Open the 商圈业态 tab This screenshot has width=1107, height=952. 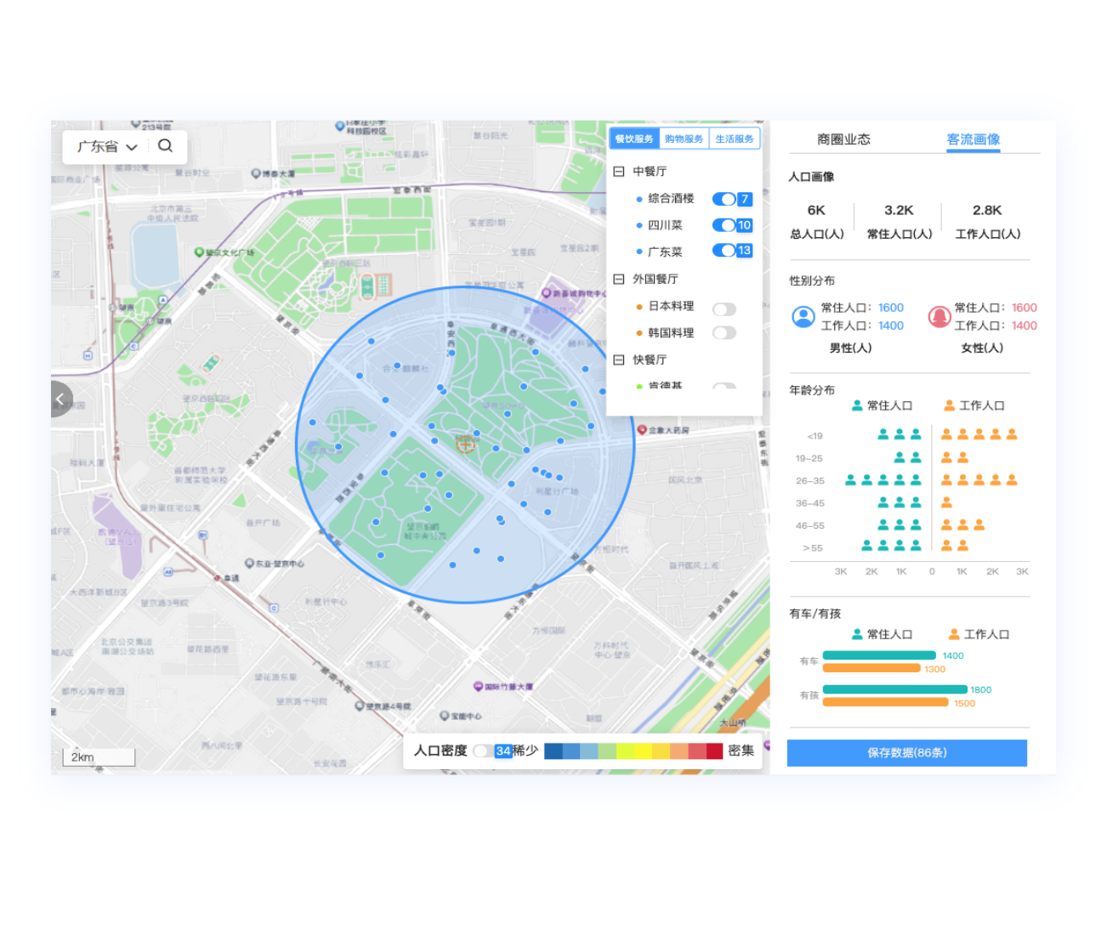843,139
